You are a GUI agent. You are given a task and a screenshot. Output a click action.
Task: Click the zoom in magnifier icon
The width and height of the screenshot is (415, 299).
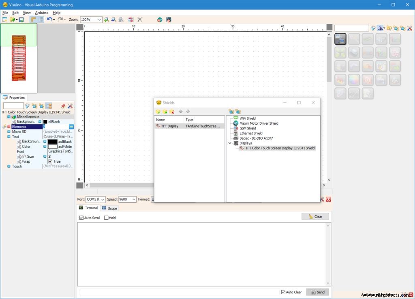[107, 19]
